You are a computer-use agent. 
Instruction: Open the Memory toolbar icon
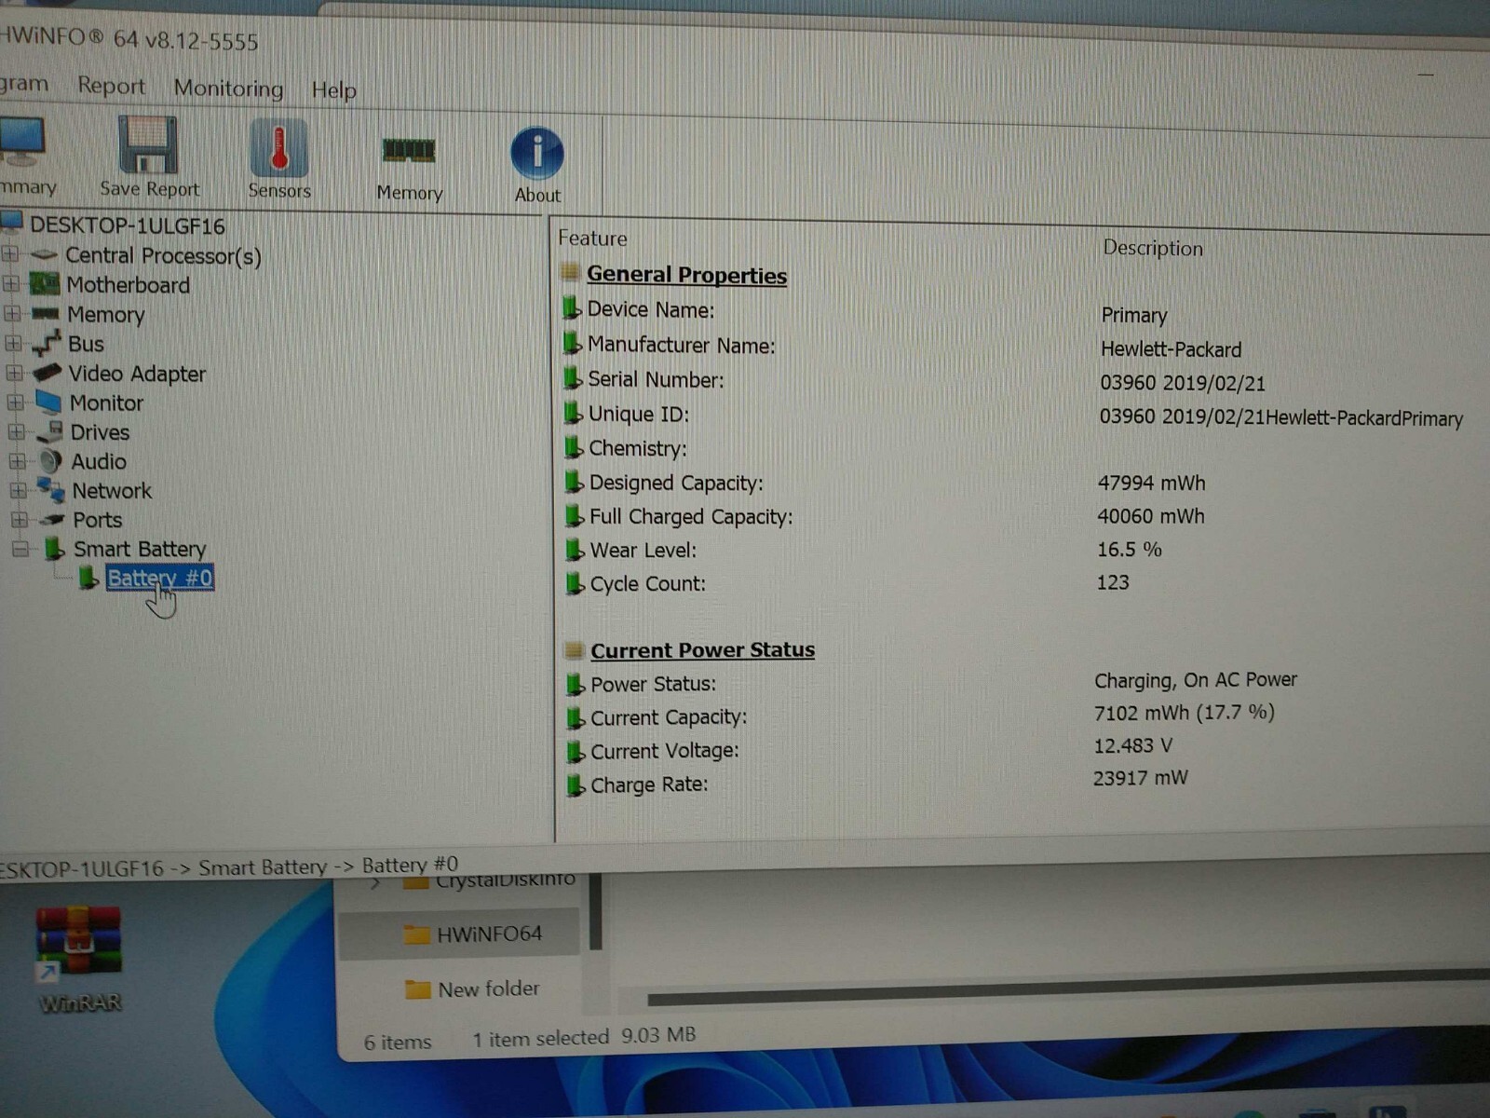pos(409,150)
